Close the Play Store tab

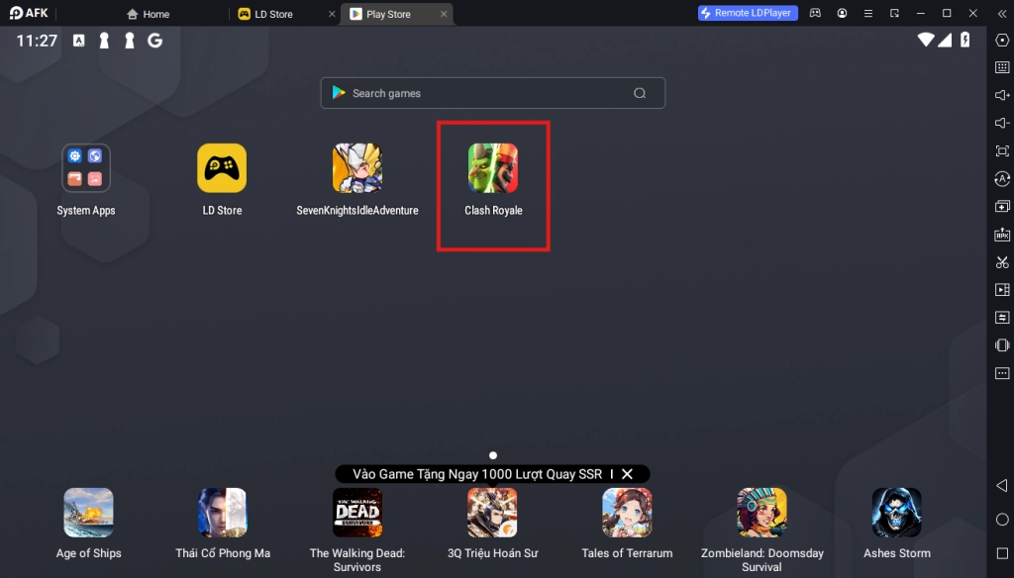coord(444,14)
